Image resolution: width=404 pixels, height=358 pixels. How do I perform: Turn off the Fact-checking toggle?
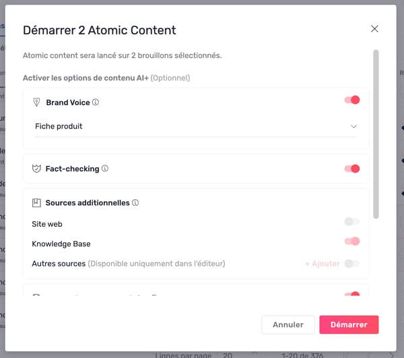[351, 169]
